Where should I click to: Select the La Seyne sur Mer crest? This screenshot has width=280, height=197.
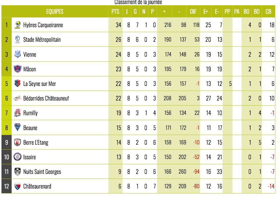pos(17,84)
